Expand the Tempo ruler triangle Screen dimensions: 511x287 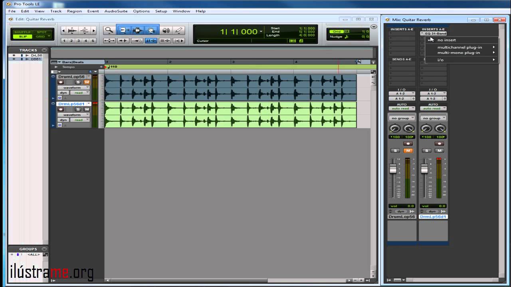(56, 67)
